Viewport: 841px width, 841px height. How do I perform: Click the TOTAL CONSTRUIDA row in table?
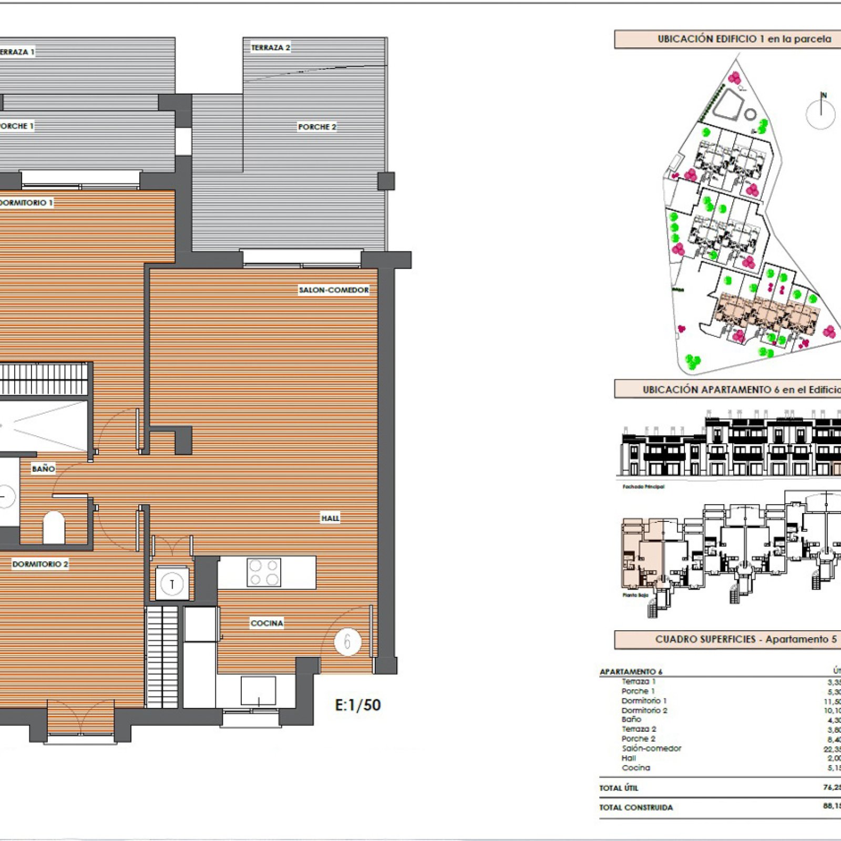720,807
